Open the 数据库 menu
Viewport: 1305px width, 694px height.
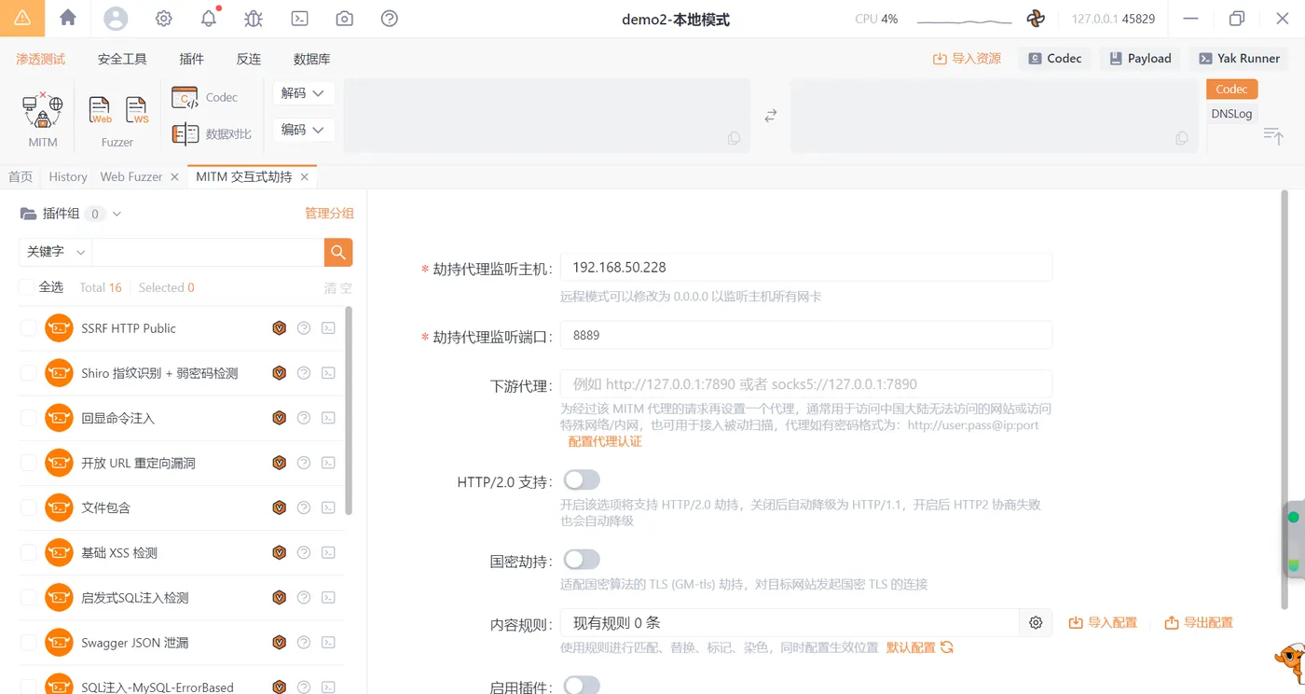click(311, 59)
